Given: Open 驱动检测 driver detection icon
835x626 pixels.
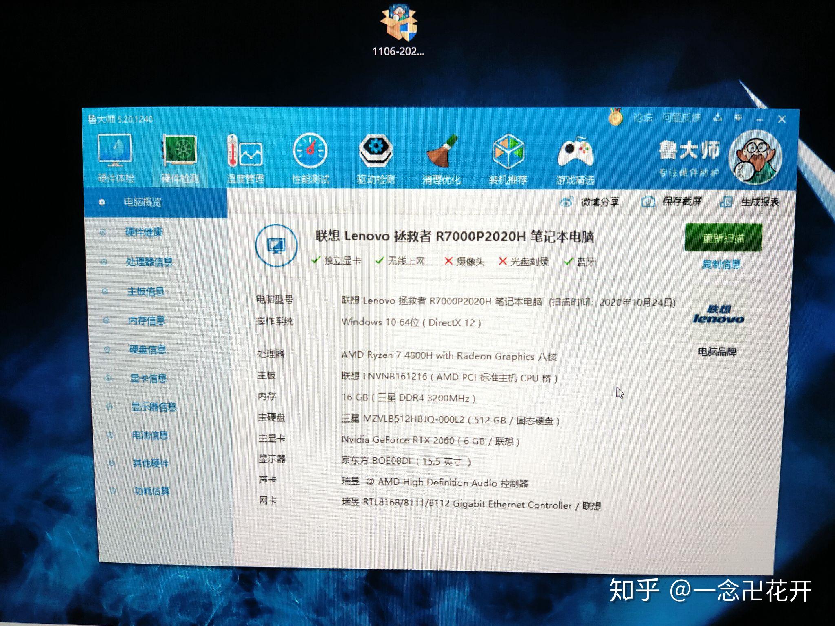Looking at the screenshot, I should click(376, 151).
